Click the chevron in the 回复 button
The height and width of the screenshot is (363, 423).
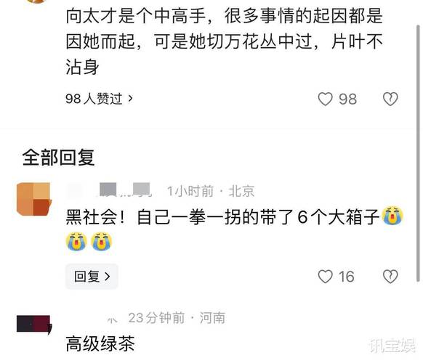[x=108, y=277]
